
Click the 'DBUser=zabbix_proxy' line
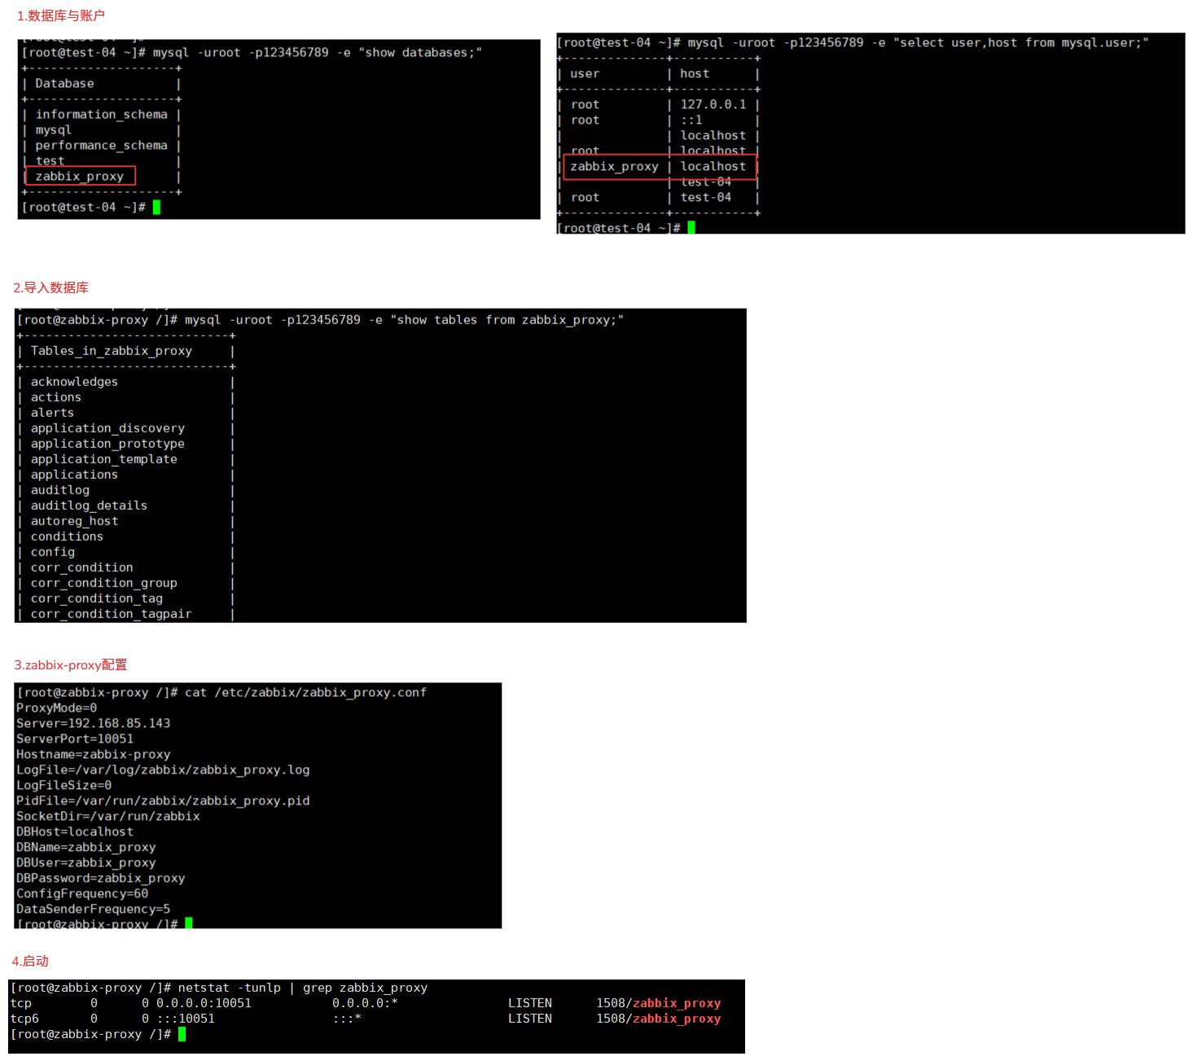[x=86, y=862]
